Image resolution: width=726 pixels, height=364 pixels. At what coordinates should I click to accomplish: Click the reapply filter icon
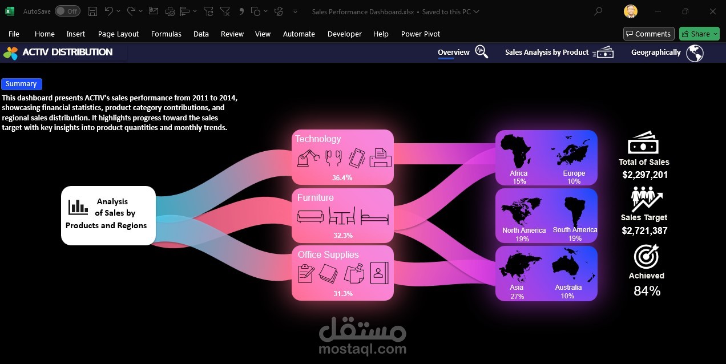tap(208, 11)
